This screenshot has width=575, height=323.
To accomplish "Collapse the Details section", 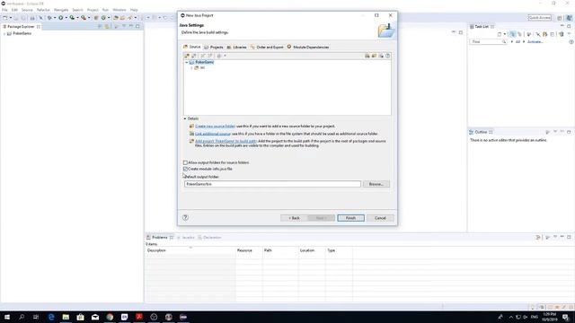I will (x=185, y=118).
